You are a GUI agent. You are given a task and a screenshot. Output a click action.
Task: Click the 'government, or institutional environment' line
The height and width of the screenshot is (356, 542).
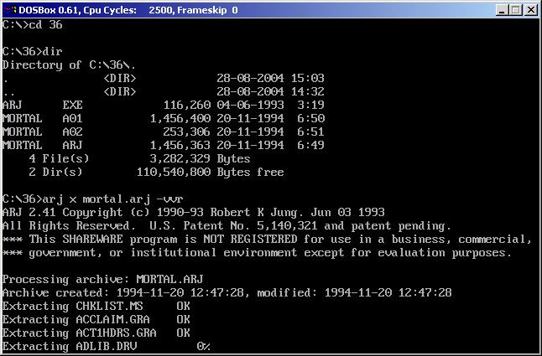pos(257,253)
